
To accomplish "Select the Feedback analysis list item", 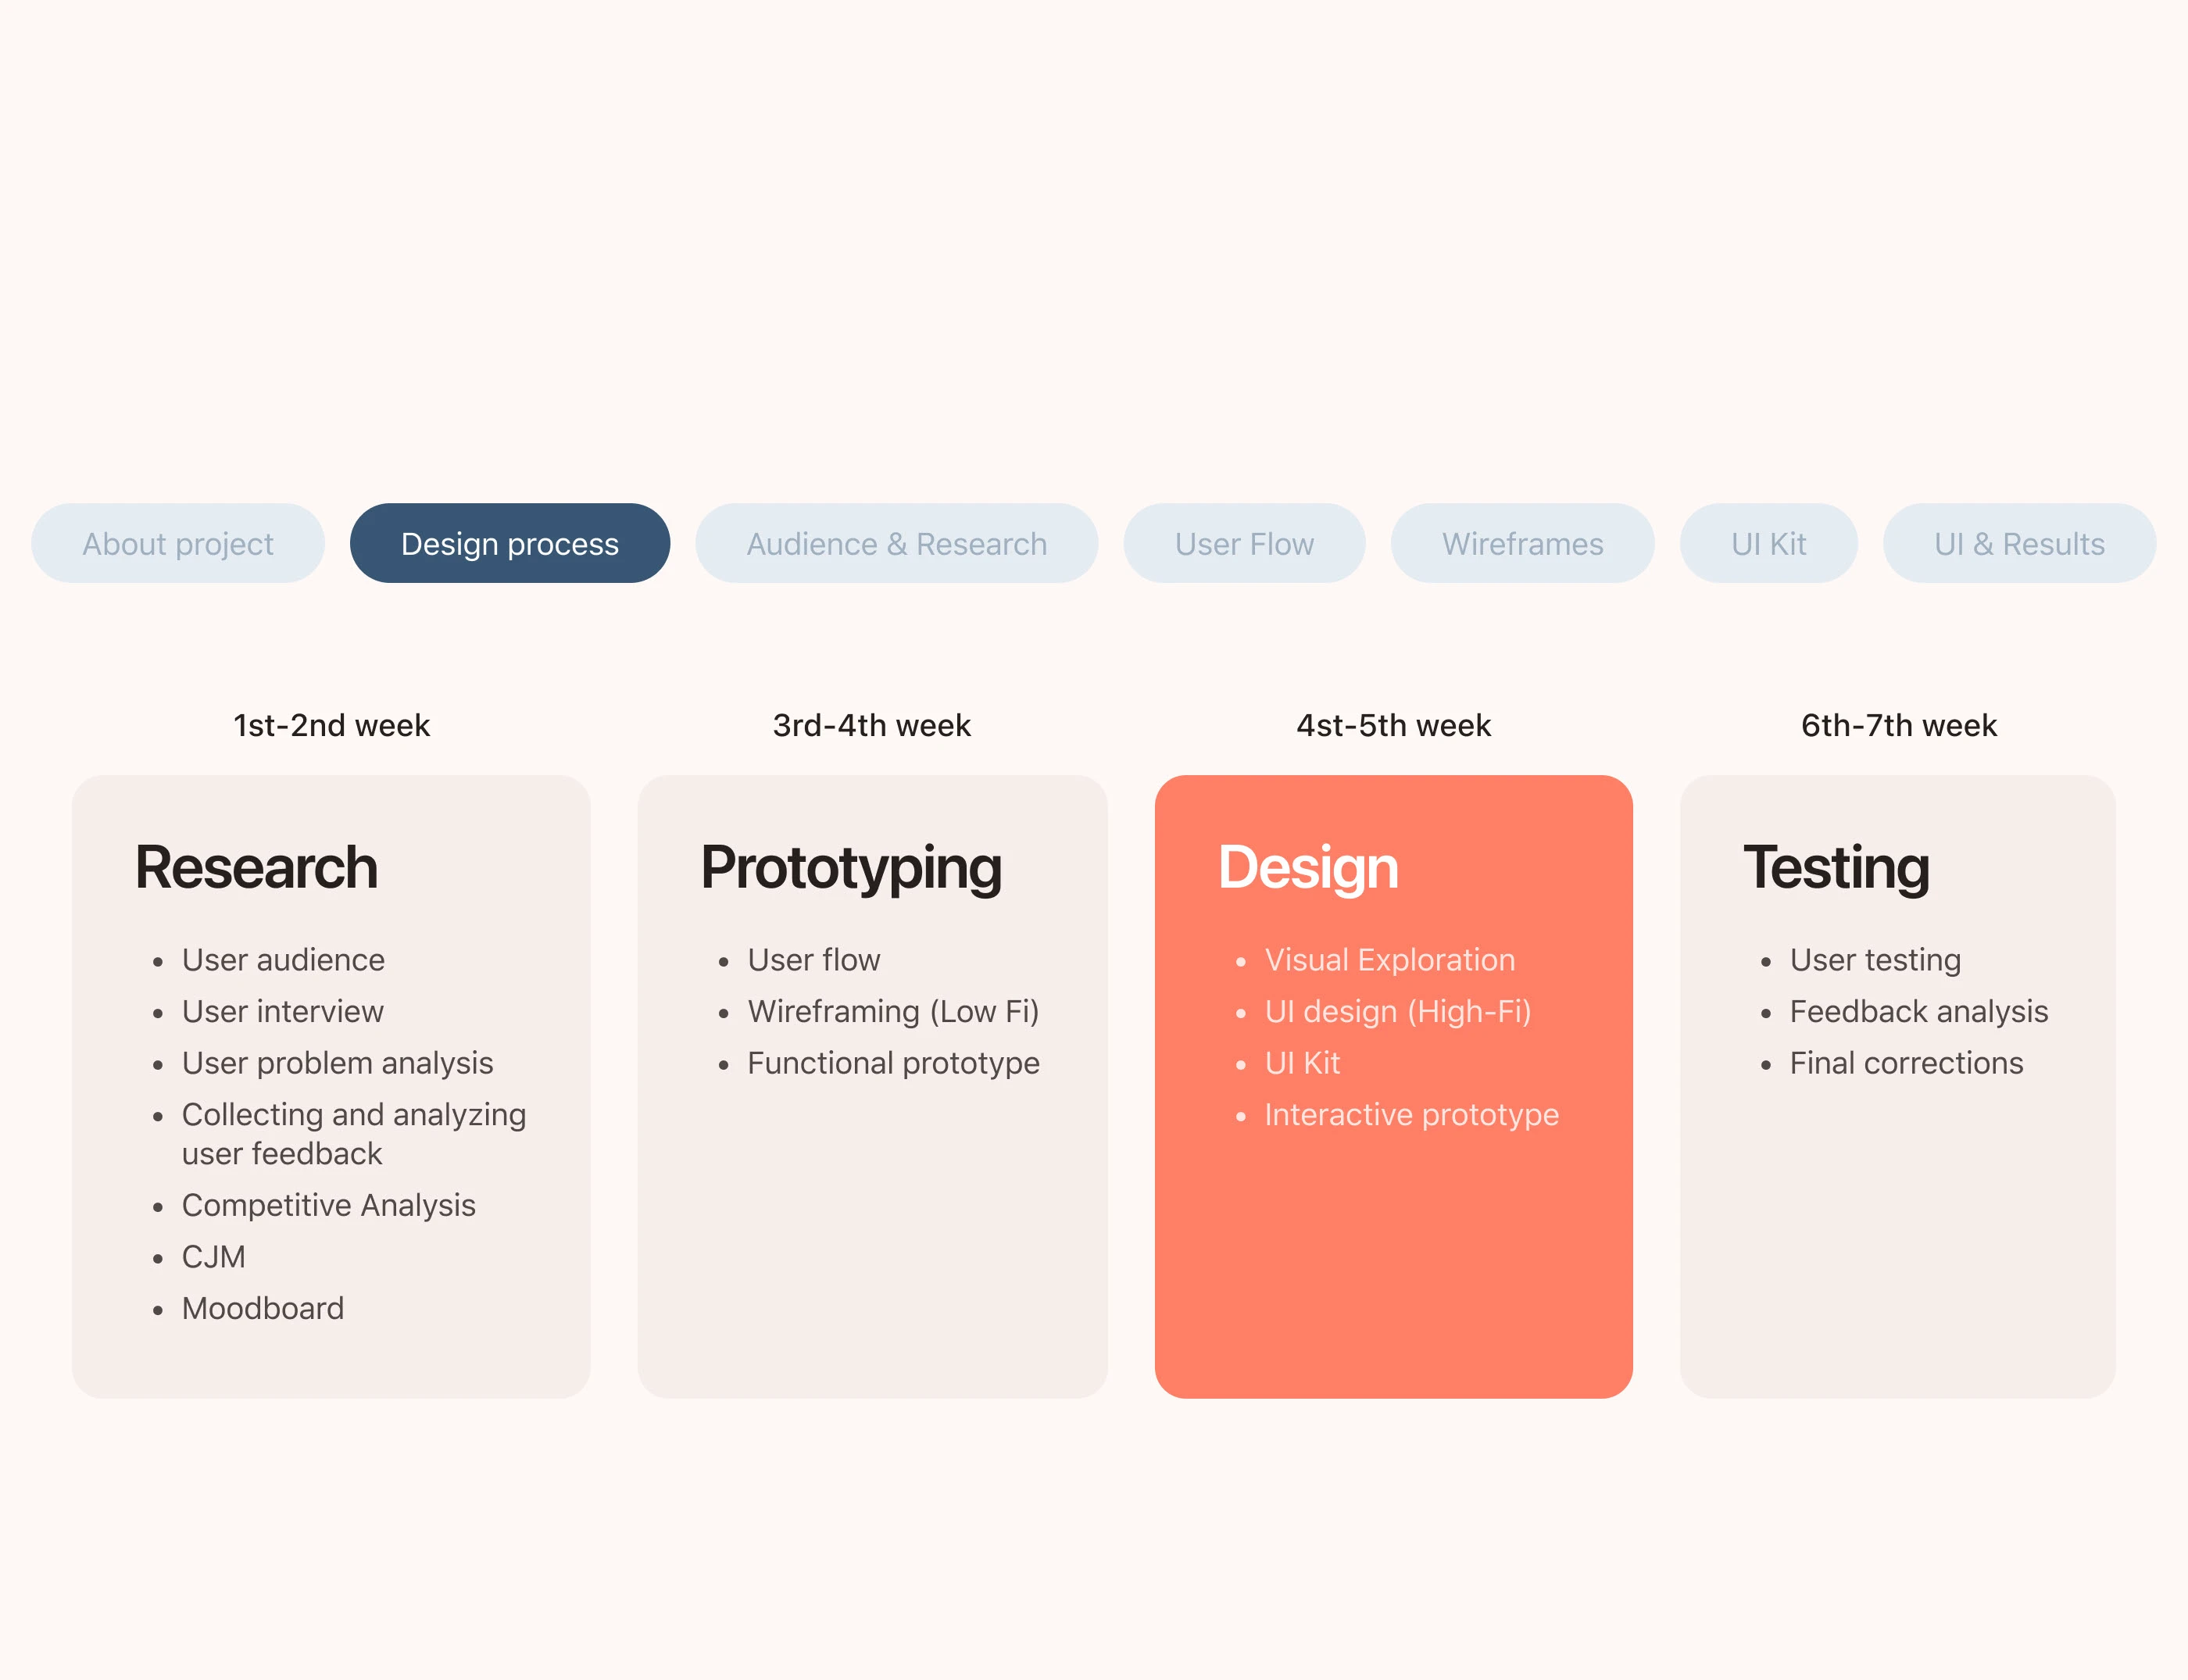I will [x=1918, y=1011].
